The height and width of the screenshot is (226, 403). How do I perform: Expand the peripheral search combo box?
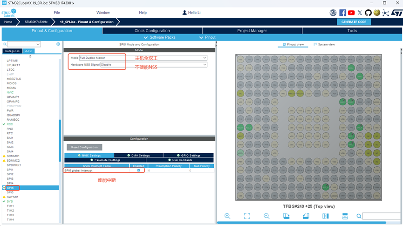(x=38, y=44)
